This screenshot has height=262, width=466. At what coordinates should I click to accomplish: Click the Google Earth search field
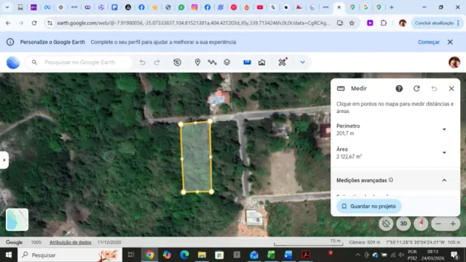pos(79,63)
